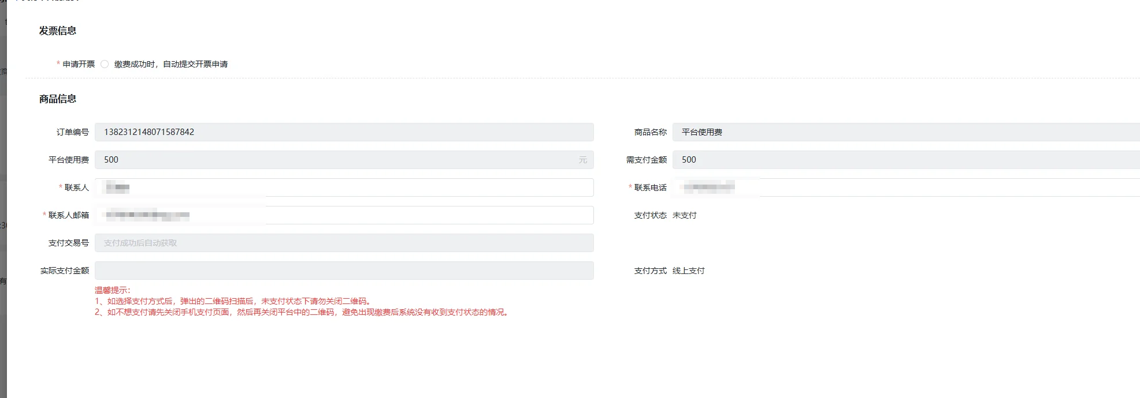The width and height of the screenshot is (1140, 398).
Task: Click the 线上支付 payment method text
Action: pos(689,271)
